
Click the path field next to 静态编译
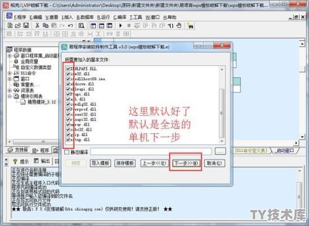click(151, 152)
